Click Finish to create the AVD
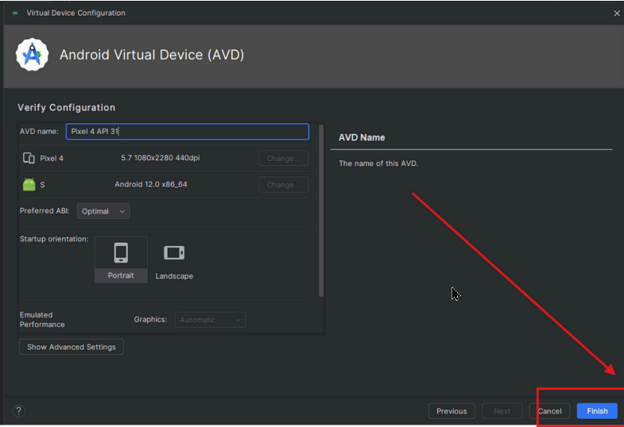 [597, 411]
